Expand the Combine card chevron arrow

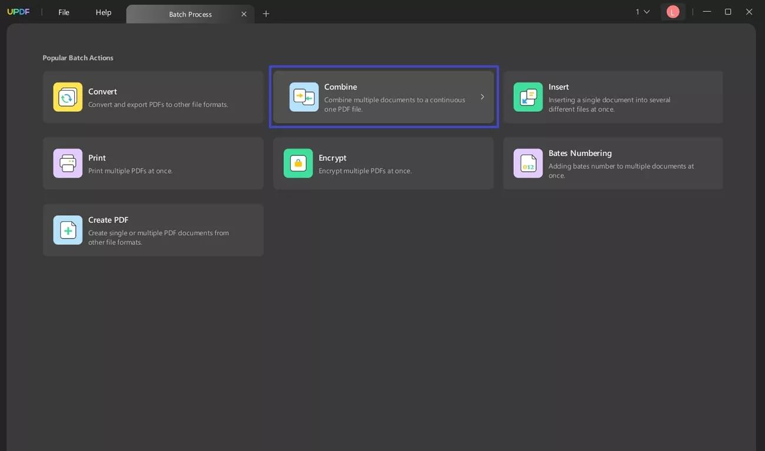pyautogui.click(x=482, y=97)
